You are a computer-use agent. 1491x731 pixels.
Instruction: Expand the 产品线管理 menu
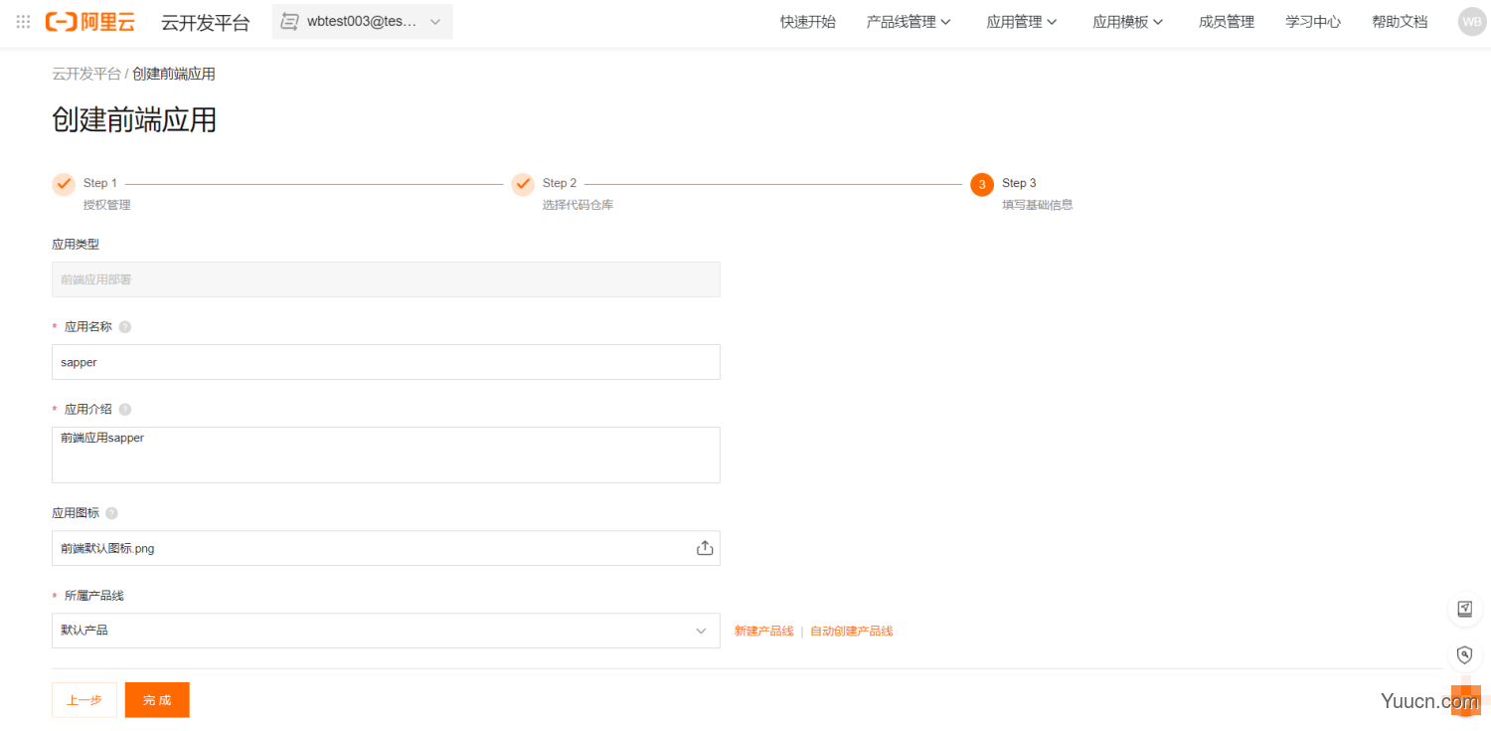(x=909, y=22)
